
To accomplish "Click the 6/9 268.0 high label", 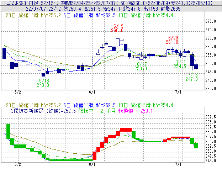I will coord(117,28).
